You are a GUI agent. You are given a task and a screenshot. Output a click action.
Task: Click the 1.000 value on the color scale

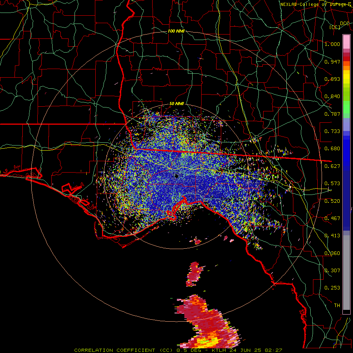pos(332,44)
